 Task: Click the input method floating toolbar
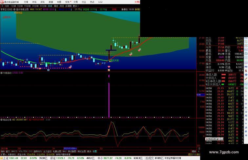point(214,139)
